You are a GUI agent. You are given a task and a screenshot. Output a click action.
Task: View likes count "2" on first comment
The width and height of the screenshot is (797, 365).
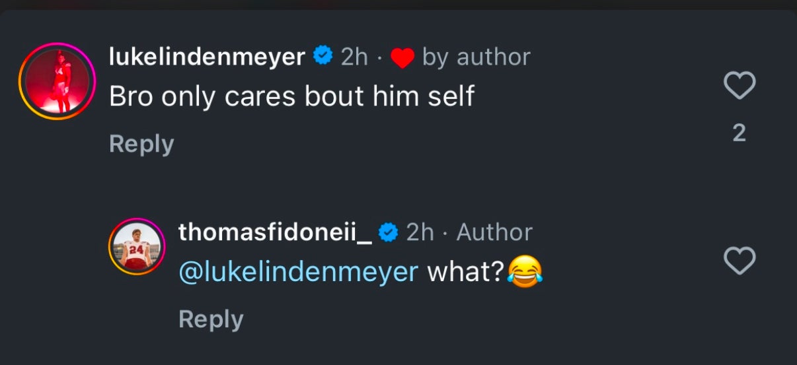(740, 133)
